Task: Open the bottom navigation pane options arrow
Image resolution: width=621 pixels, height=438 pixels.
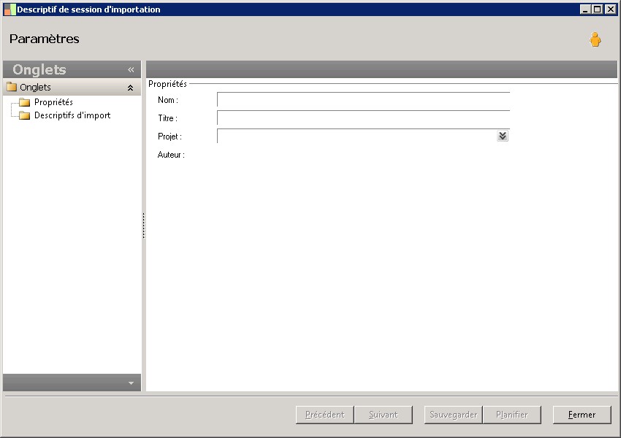Action: pos(131,383)
